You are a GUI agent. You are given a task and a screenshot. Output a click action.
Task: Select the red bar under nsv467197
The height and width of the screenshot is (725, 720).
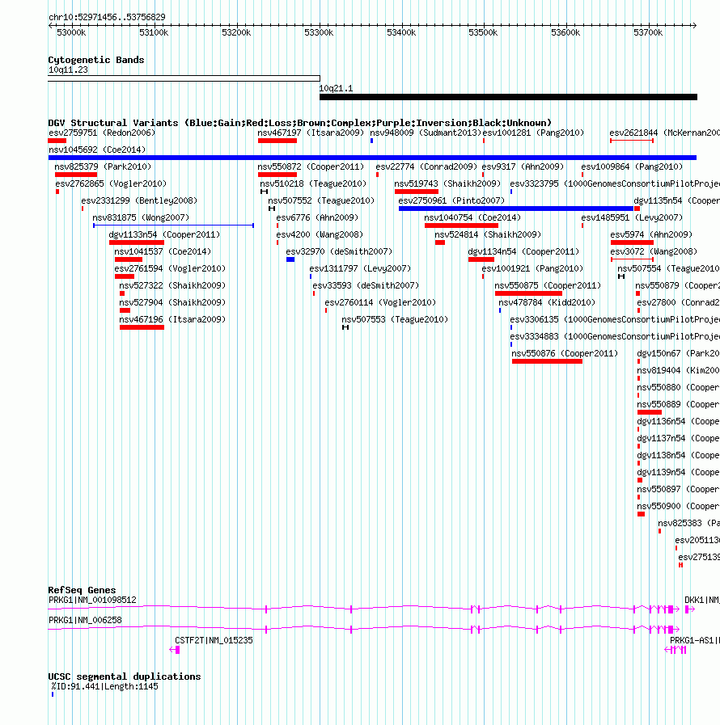277,141
